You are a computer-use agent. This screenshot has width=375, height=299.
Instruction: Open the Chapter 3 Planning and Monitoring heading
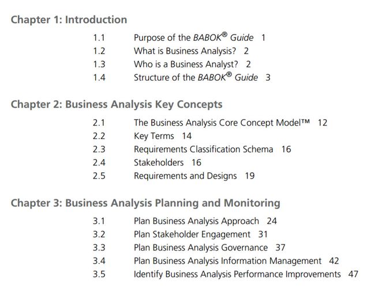coord(145,203)
